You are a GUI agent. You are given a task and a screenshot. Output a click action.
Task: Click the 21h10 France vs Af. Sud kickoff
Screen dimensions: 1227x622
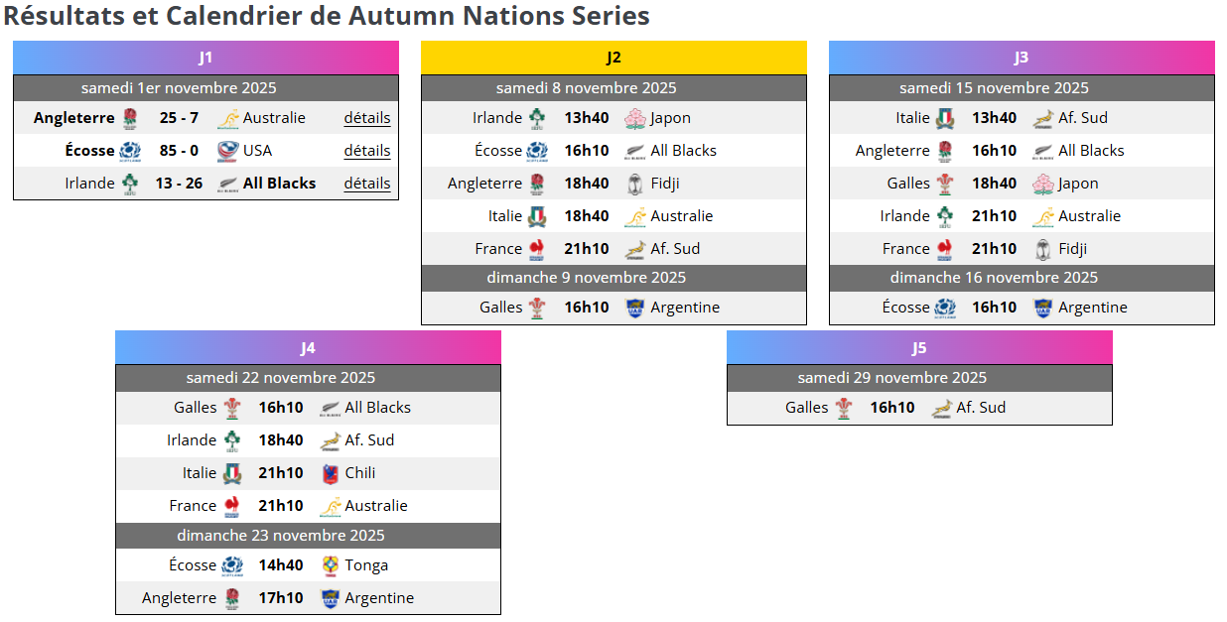(x=587, y=249)
